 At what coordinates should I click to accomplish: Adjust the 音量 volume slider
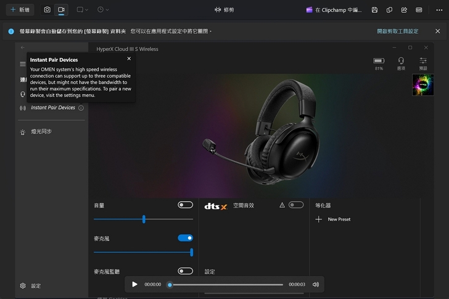pos(144,219)
